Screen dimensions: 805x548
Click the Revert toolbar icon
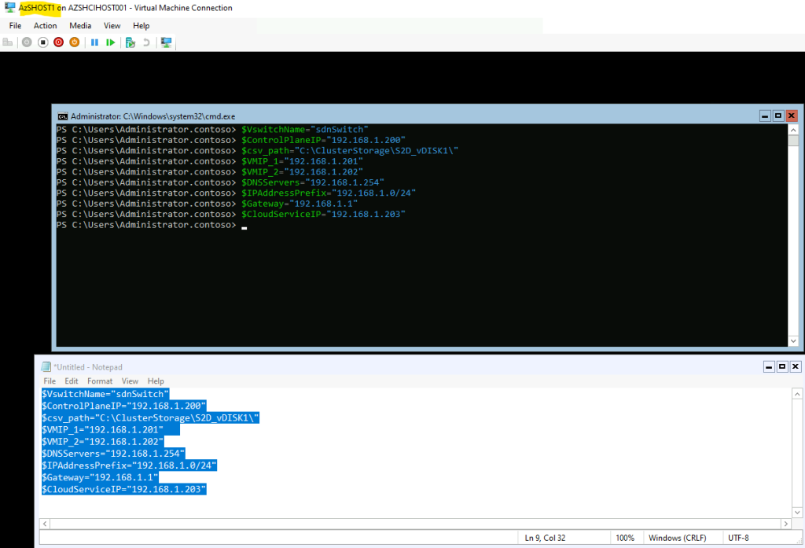click(146, 42)
